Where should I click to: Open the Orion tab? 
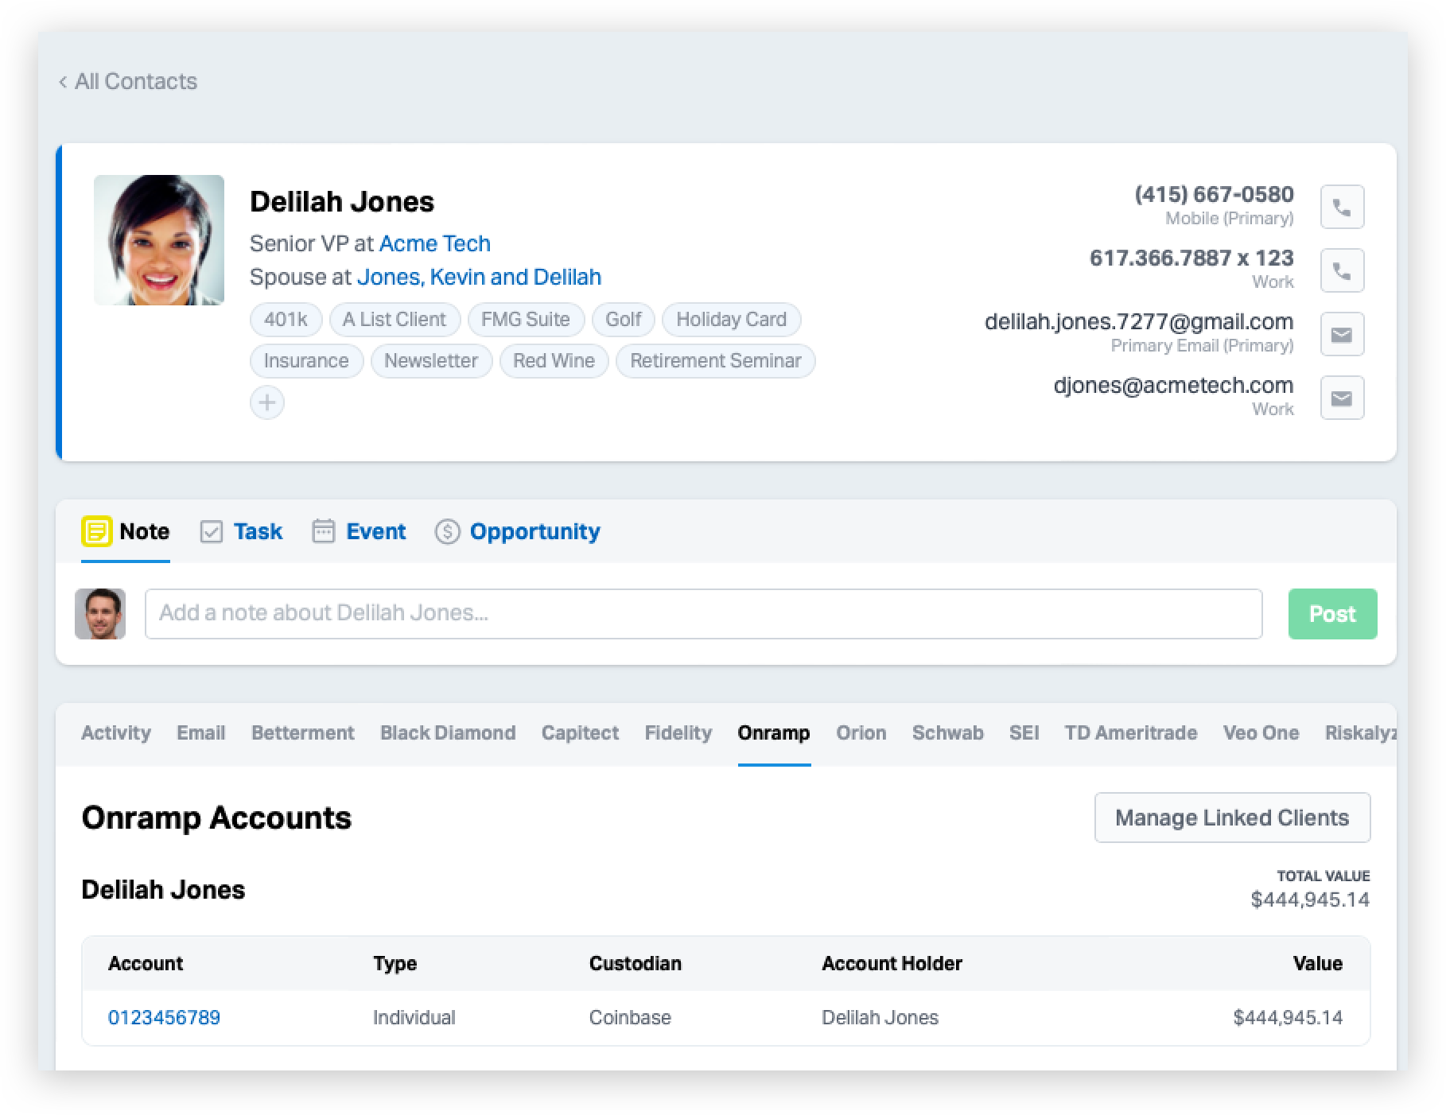(861, 732)
